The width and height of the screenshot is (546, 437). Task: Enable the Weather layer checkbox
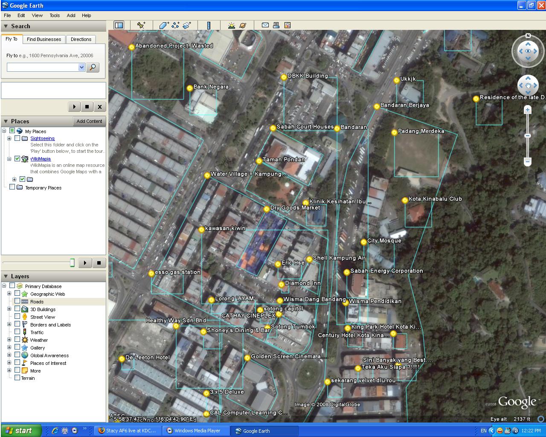click(17, 340)
